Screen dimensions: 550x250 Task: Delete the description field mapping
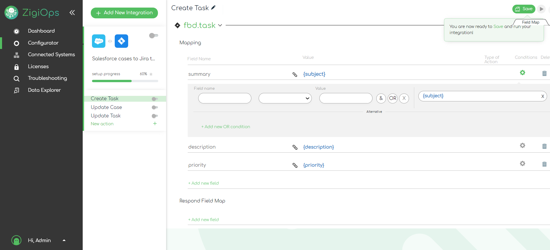544,146
